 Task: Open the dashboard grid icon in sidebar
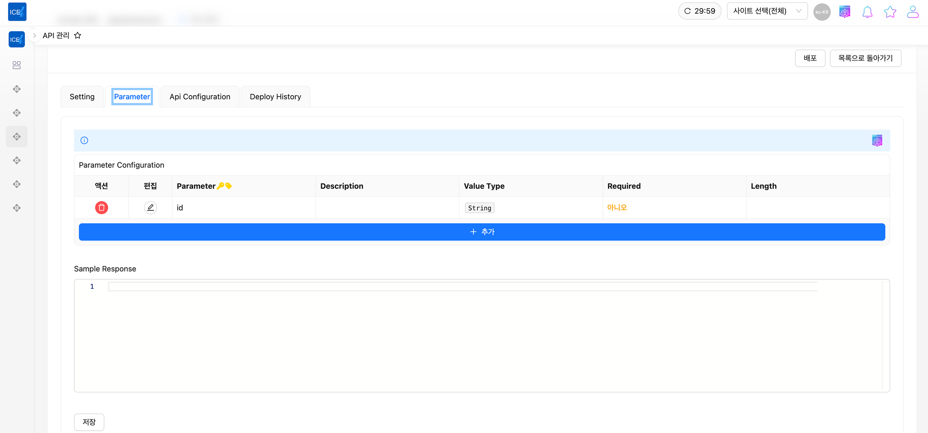pyautogui.click(x=17, y=65)
